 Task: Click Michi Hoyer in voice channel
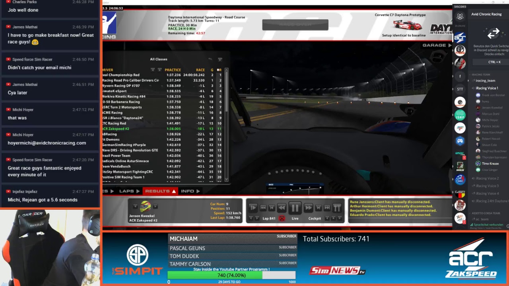coord(490,120)
